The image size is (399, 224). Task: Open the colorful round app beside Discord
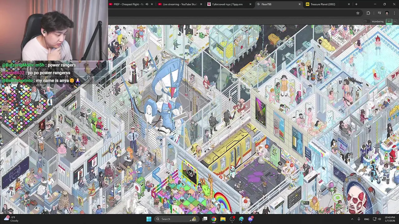coord(241,219)
